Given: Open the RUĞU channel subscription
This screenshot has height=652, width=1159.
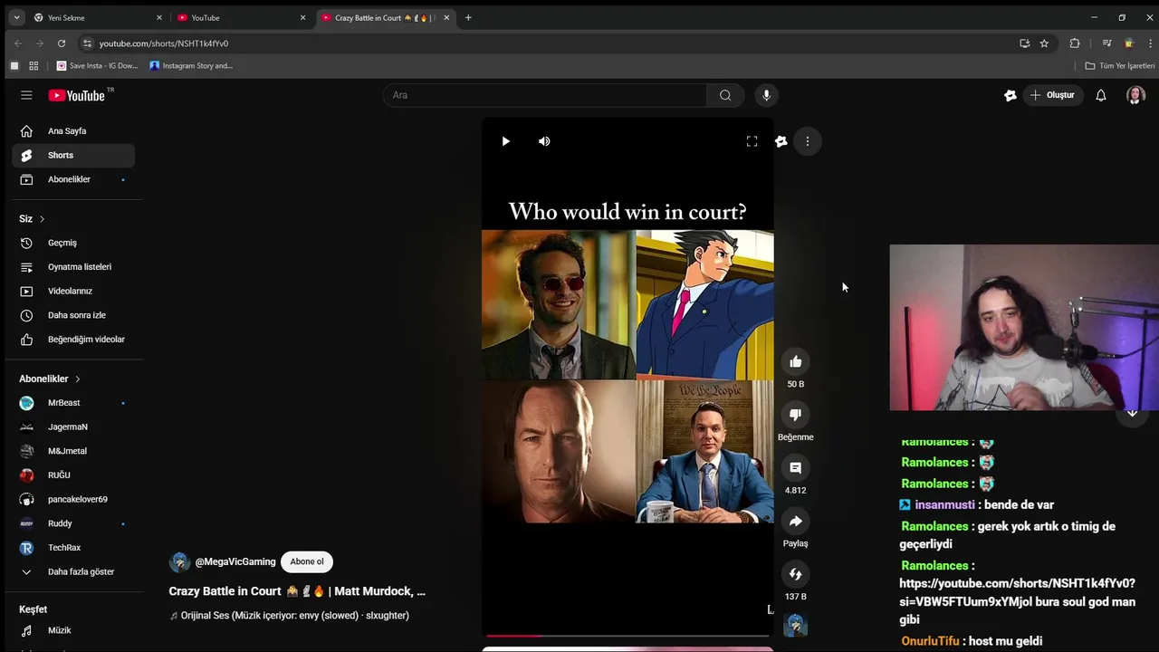Looking at the screenshot, I should click(x=73, y=475).
